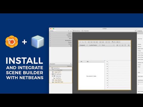Align text left in the HTML editor
Viewport: 143px width, 107px height.
[x=89, y=42]
